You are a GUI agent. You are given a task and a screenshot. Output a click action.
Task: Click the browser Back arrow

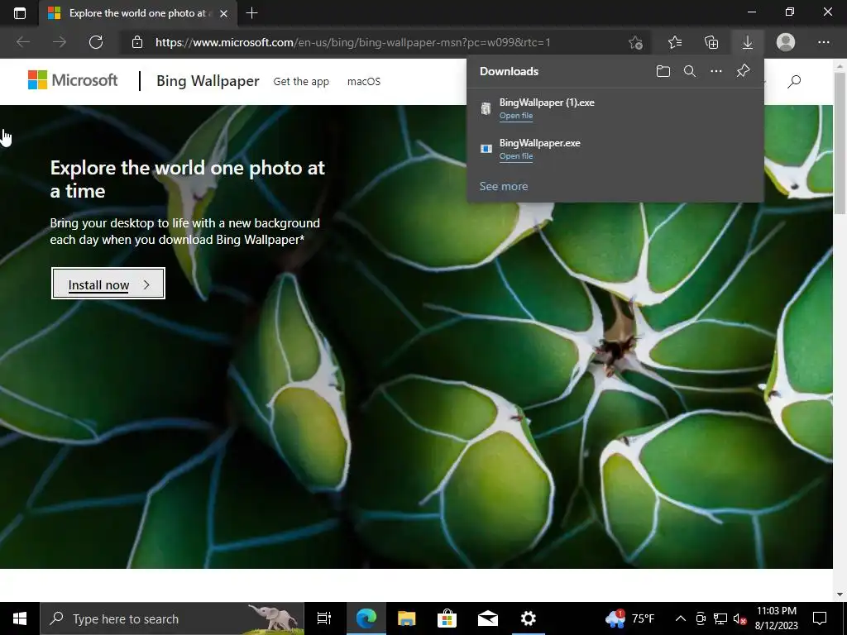click(22, 42)
